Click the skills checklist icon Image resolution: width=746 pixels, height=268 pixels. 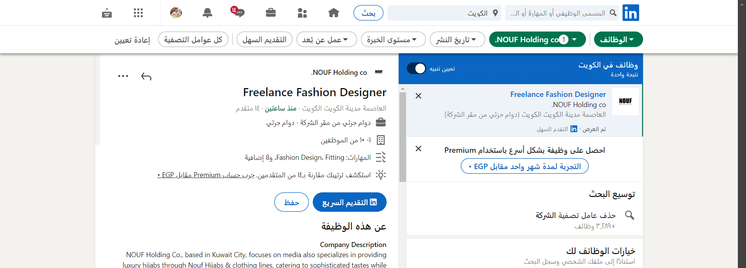(x=381, y=157)
